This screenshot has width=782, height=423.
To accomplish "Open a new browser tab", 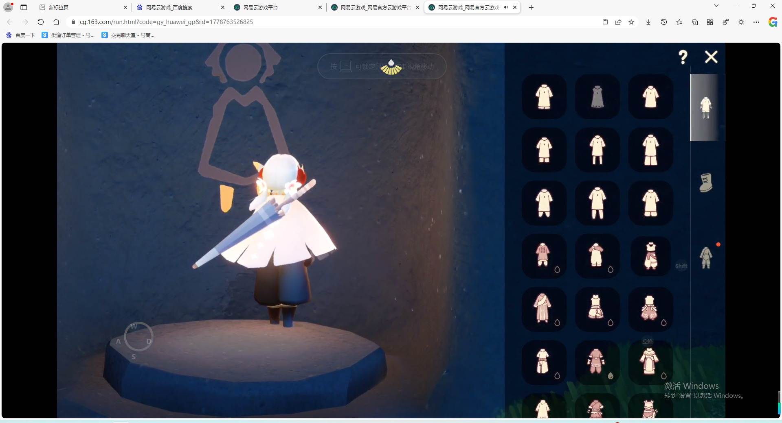I will coord(531,7).
